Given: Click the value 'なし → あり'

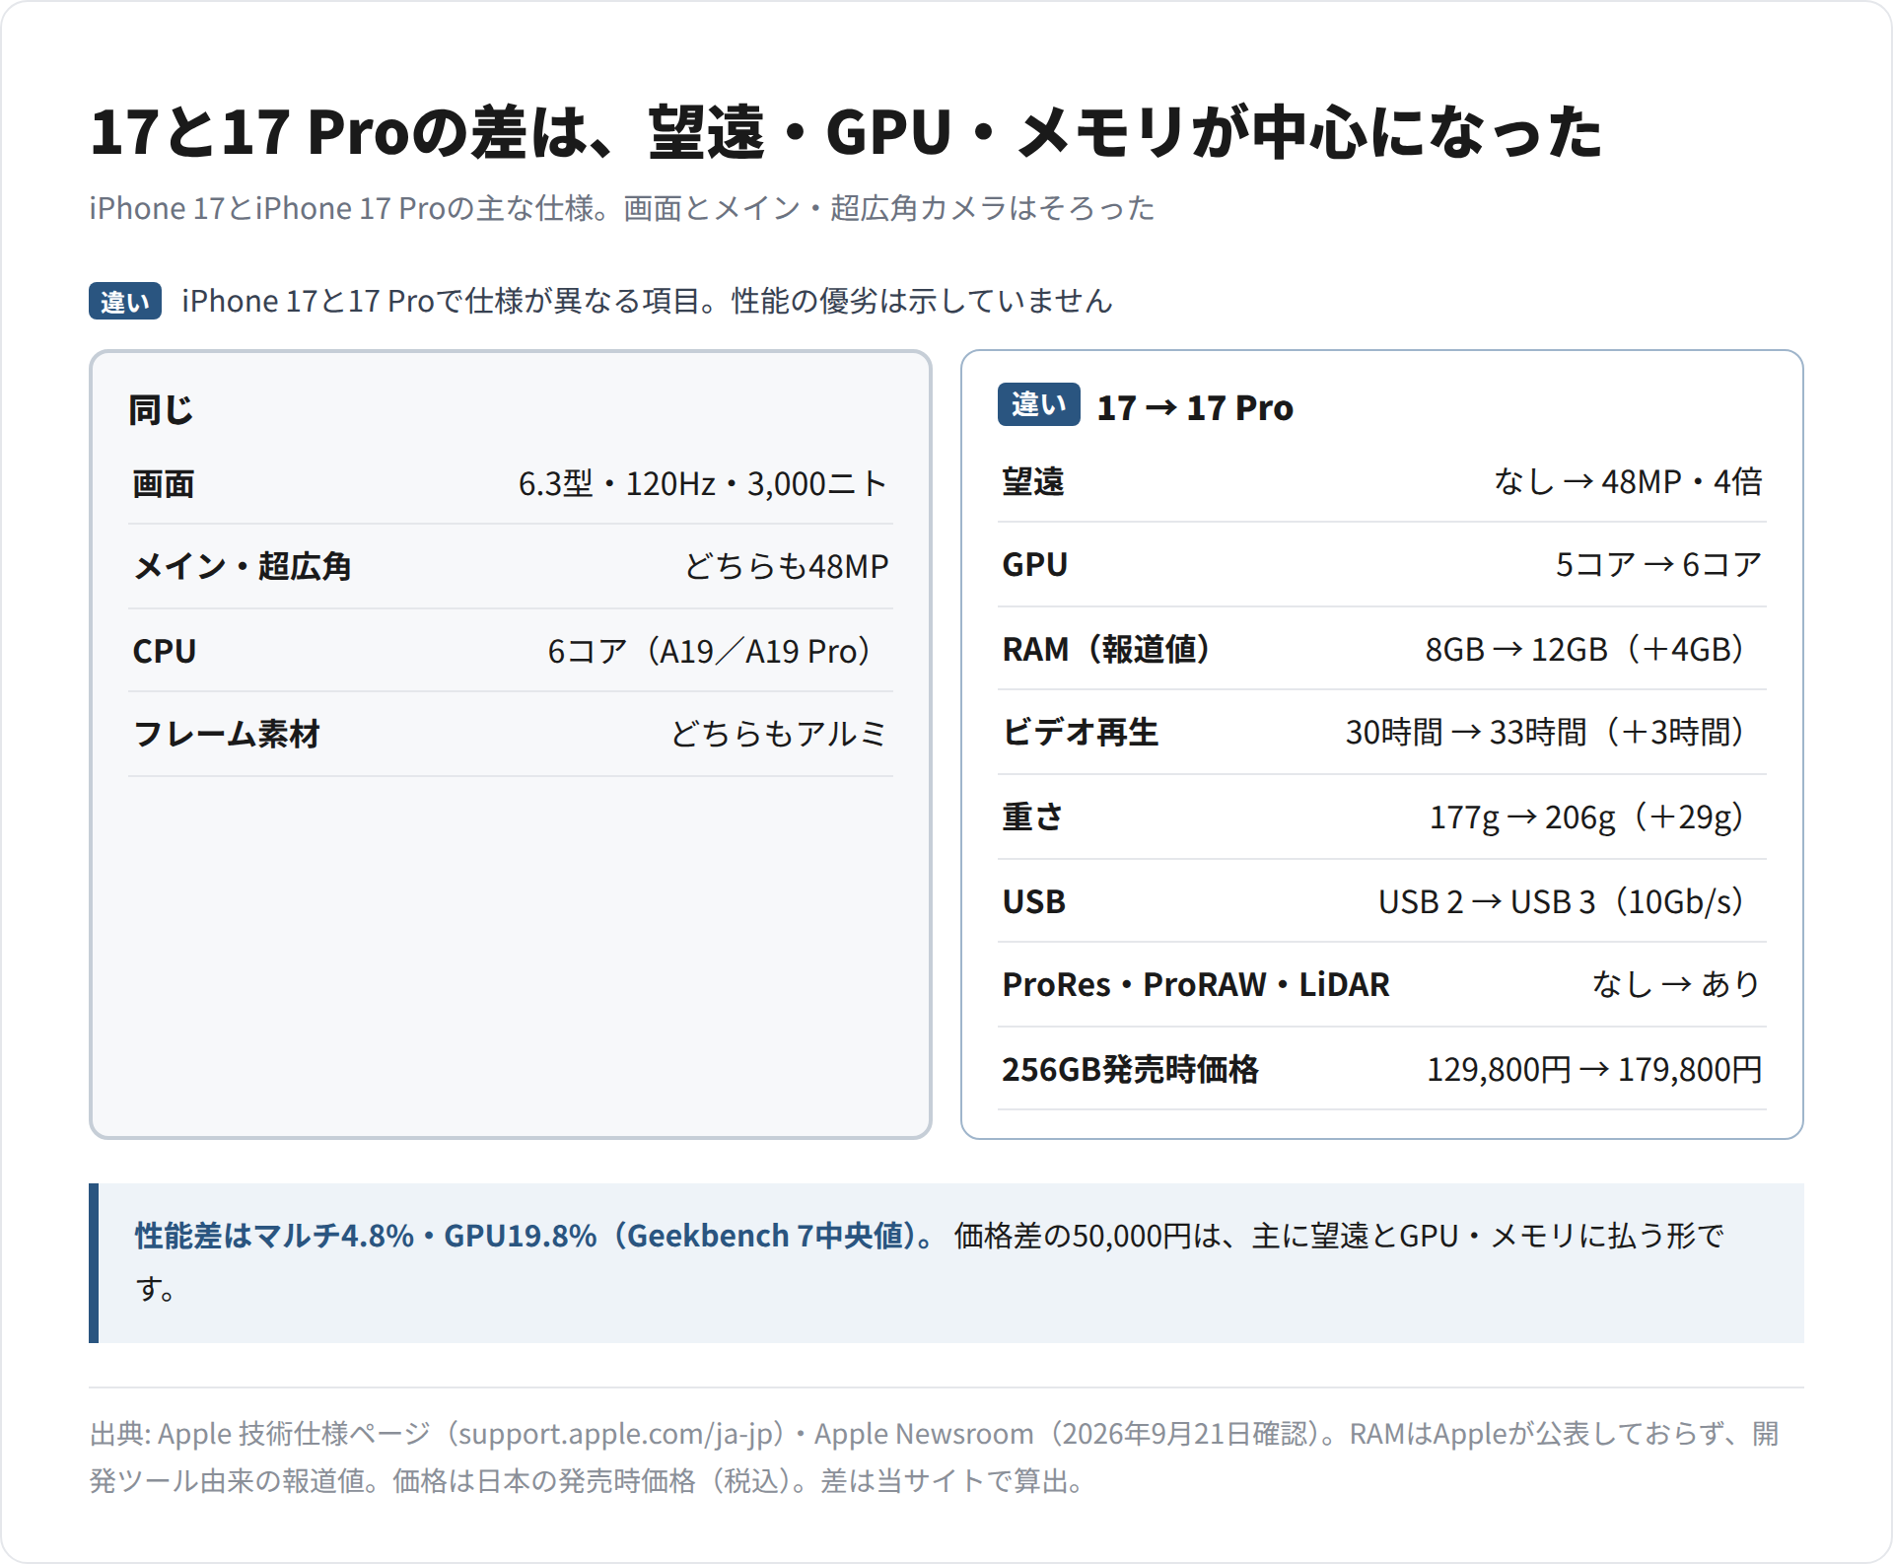Looking at the screenshot, I should (x=1677, y=985).
